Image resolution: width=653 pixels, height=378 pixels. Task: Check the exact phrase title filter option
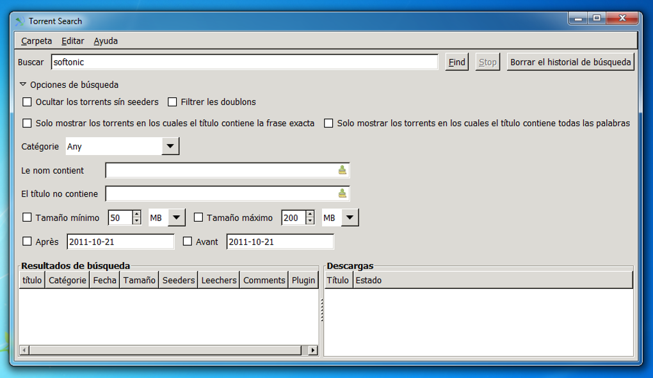[27, 123]
